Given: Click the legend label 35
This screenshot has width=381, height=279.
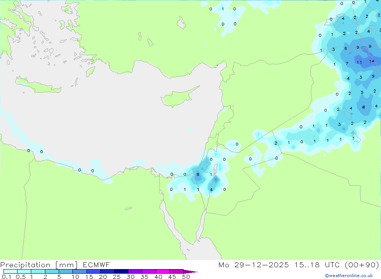Looking at the screenshot, I should pos(144,277).
